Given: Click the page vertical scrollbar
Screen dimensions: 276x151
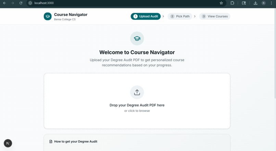Looking at the screenshot, I should [x=275, y=53].
